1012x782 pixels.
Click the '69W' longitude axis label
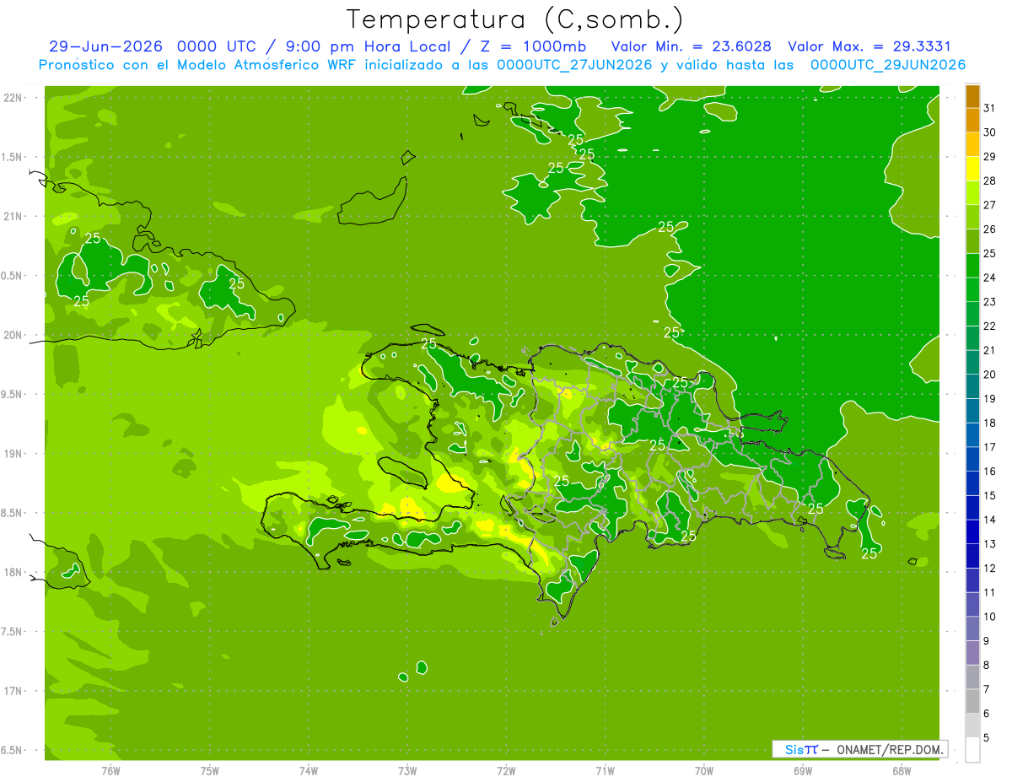802,771
